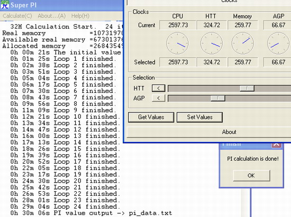This screenshot has height=217, width=291.
Task: Click the 'Loop 24 finished' line
Action: (x=65, y=206)
